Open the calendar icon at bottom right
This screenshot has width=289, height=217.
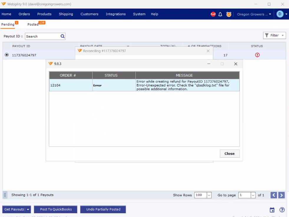coord(272,210)
